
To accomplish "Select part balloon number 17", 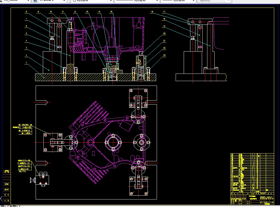I will click(x=164, y=12).
